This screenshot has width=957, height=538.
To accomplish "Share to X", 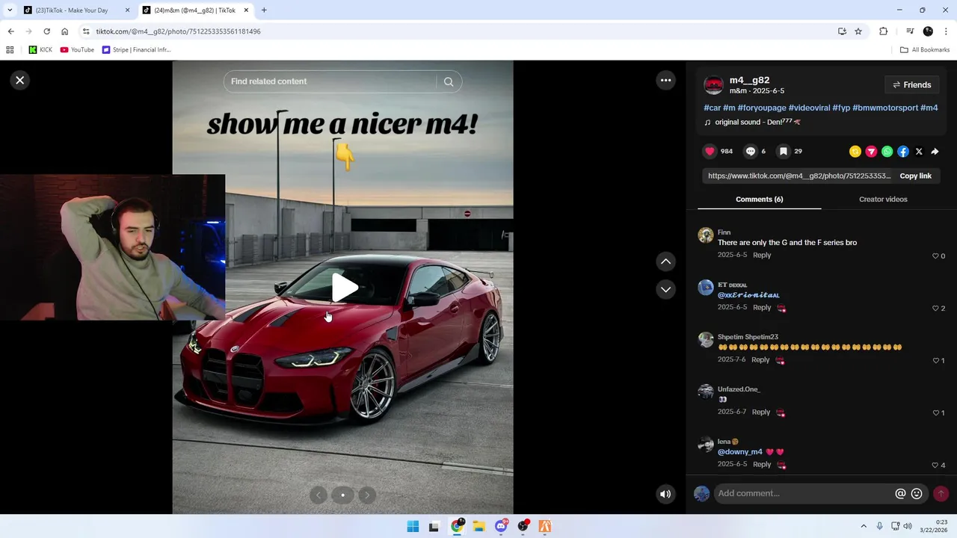I will [919, 152].
